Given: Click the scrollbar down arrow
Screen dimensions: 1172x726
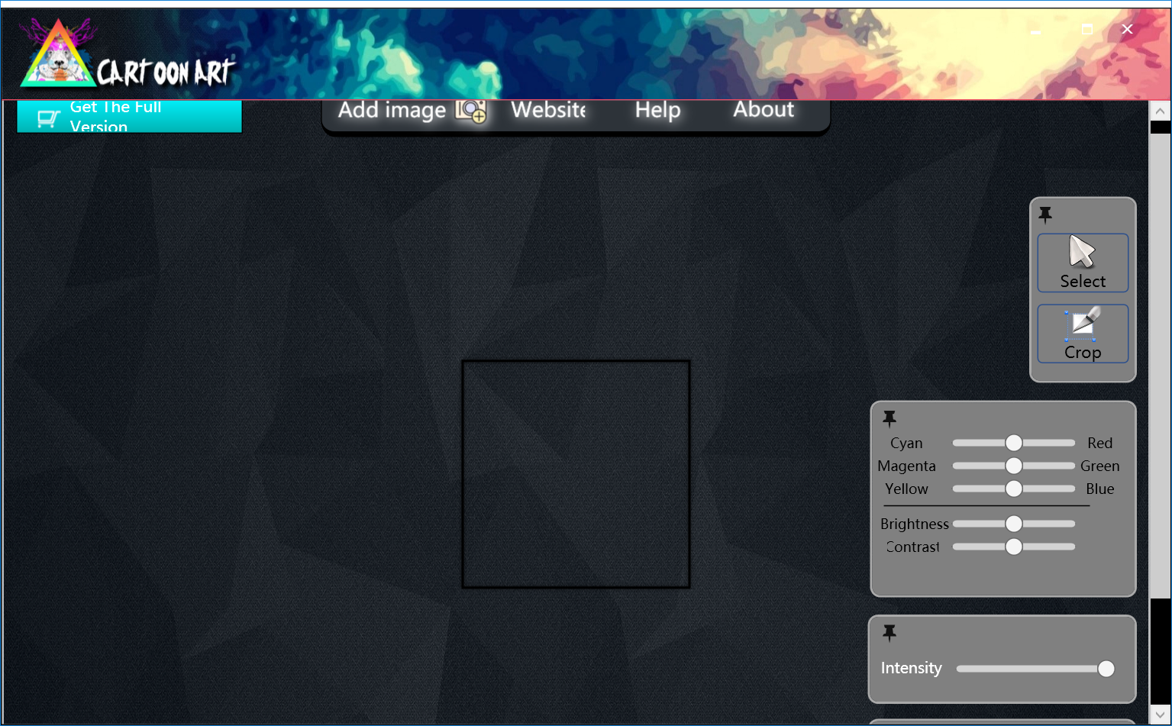Looking at the screenshot, I should tap(1160, 715).
